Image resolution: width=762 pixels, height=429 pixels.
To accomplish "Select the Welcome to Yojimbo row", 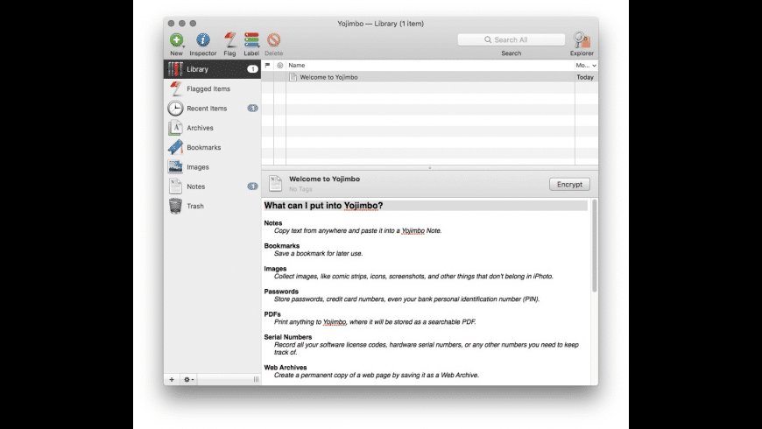I will click(430, 77).
